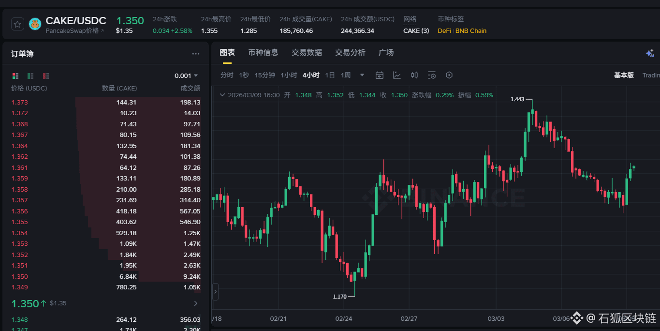Viewport: 660px width, 331px height.
Task: Show only buy orders in order book
Action: click(x=30, y=76)
